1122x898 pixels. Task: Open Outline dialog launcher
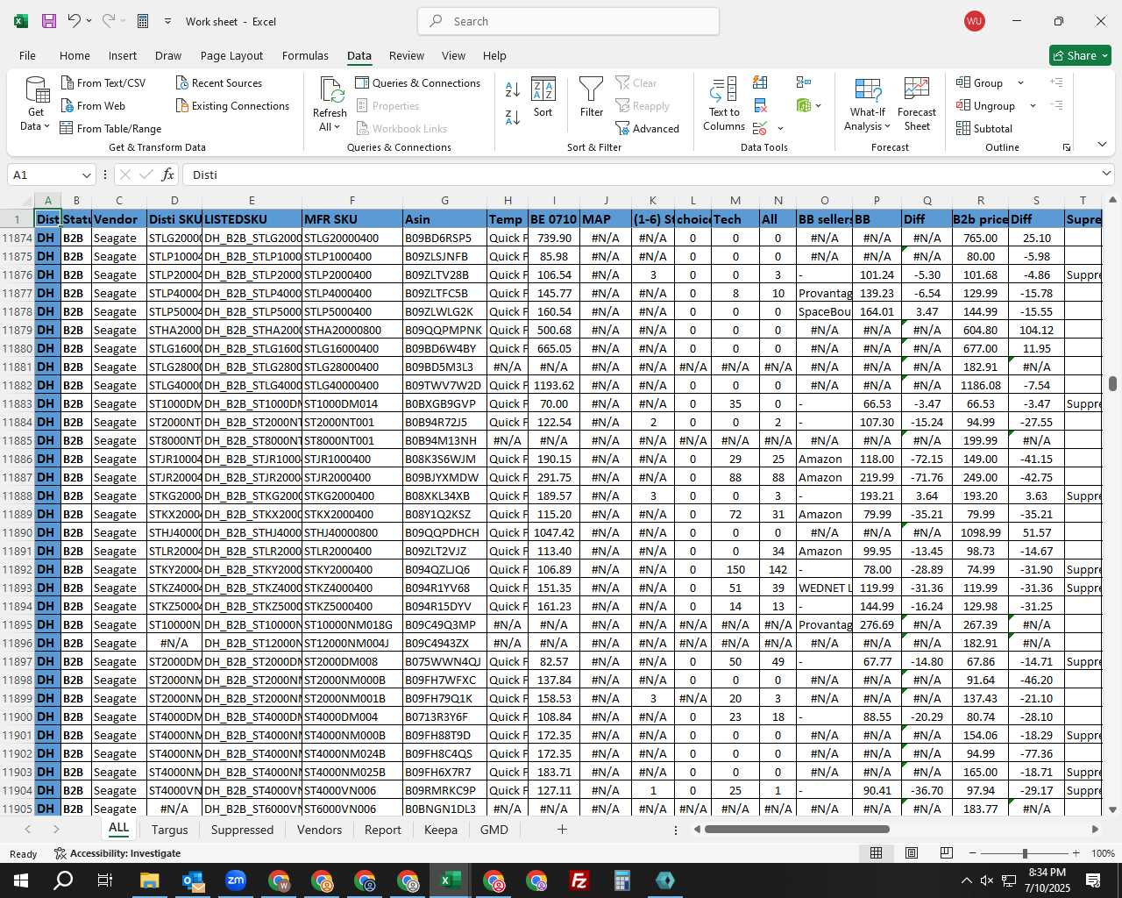pos(1067,147)
